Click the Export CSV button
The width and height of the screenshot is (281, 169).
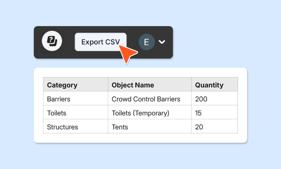tap(100, 42)
